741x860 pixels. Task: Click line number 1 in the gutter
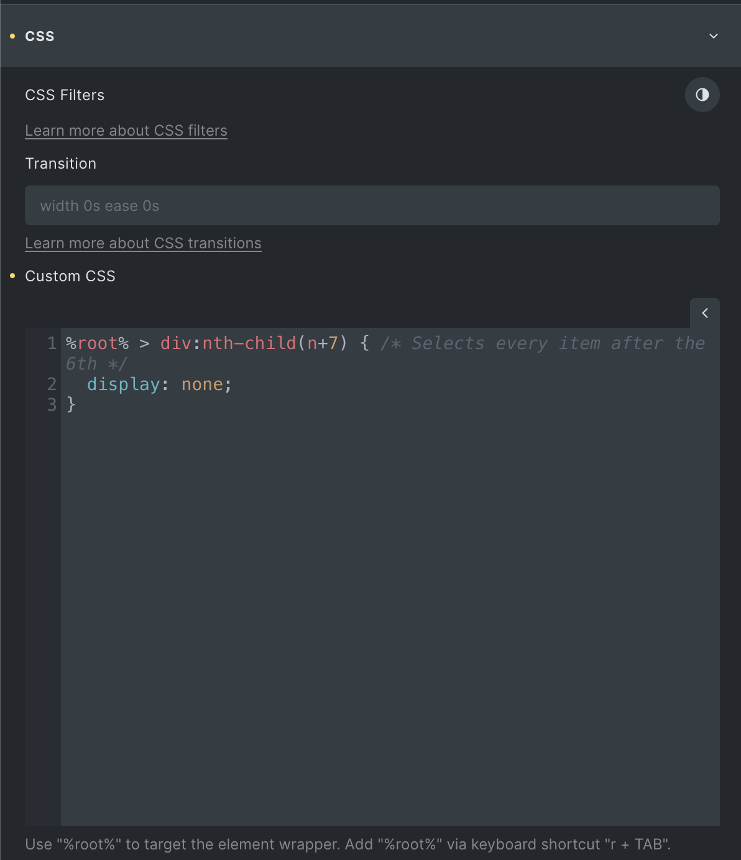tap(52, 343)
